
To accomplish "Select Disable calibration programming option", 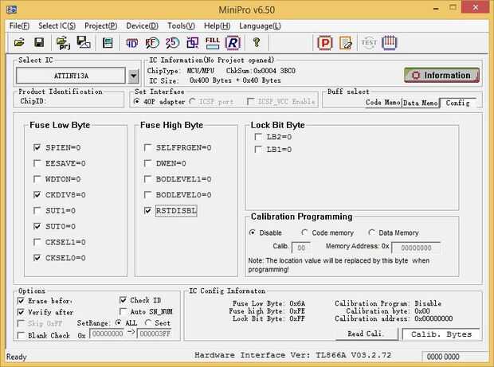I will coord(252,232).
